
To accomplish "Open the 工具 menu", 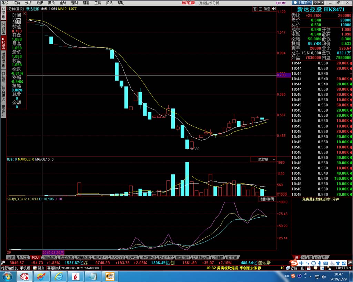I will pos(98,3).
